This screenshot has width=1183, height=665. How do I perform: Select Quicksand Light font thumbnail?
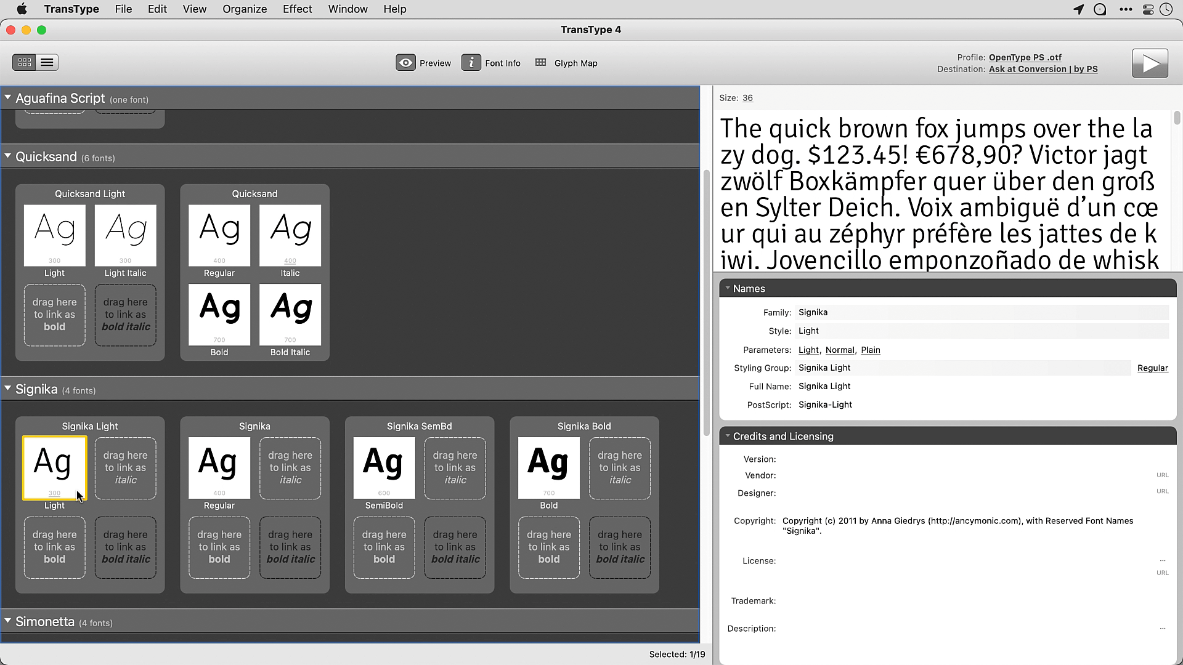point(54,235)
